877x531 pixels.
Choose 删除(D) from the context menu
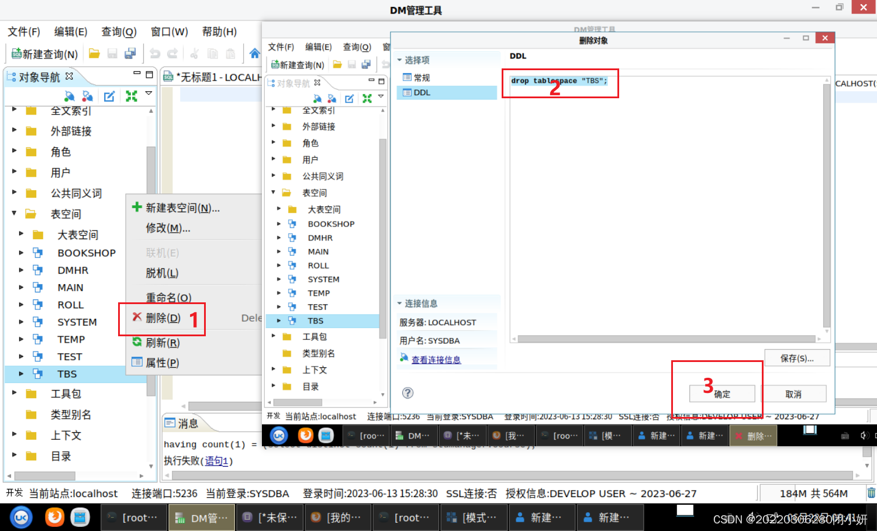click(x=163, y=318)
